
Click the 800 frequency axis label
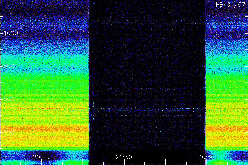click(x=9, y=66)
